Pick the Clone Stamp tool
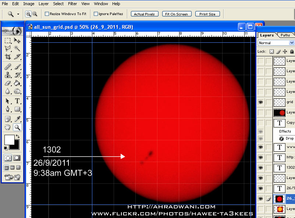 8,75
